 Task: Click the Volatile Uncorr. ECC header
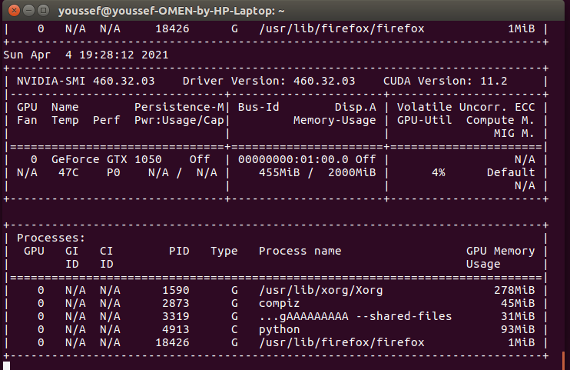pyautogui.click(x=466, y=107)
